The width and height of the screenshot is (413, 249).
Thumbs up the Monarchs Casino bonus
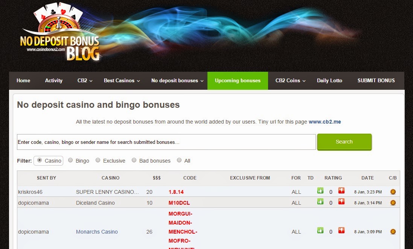click(x=320, y=230)
